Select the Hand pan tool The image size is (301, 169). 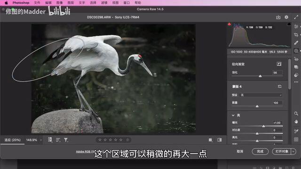(x=296, y=122)
